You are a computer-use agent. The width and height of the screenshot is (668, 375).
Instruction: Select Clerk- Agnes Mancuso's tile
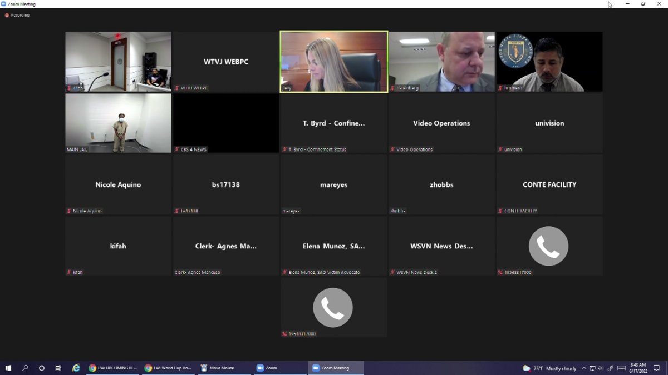(x=225, y=246)
